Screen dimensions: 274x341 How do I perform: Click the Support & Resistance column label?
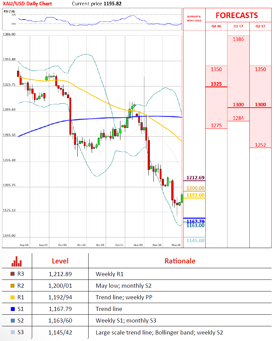click(194, 18)
